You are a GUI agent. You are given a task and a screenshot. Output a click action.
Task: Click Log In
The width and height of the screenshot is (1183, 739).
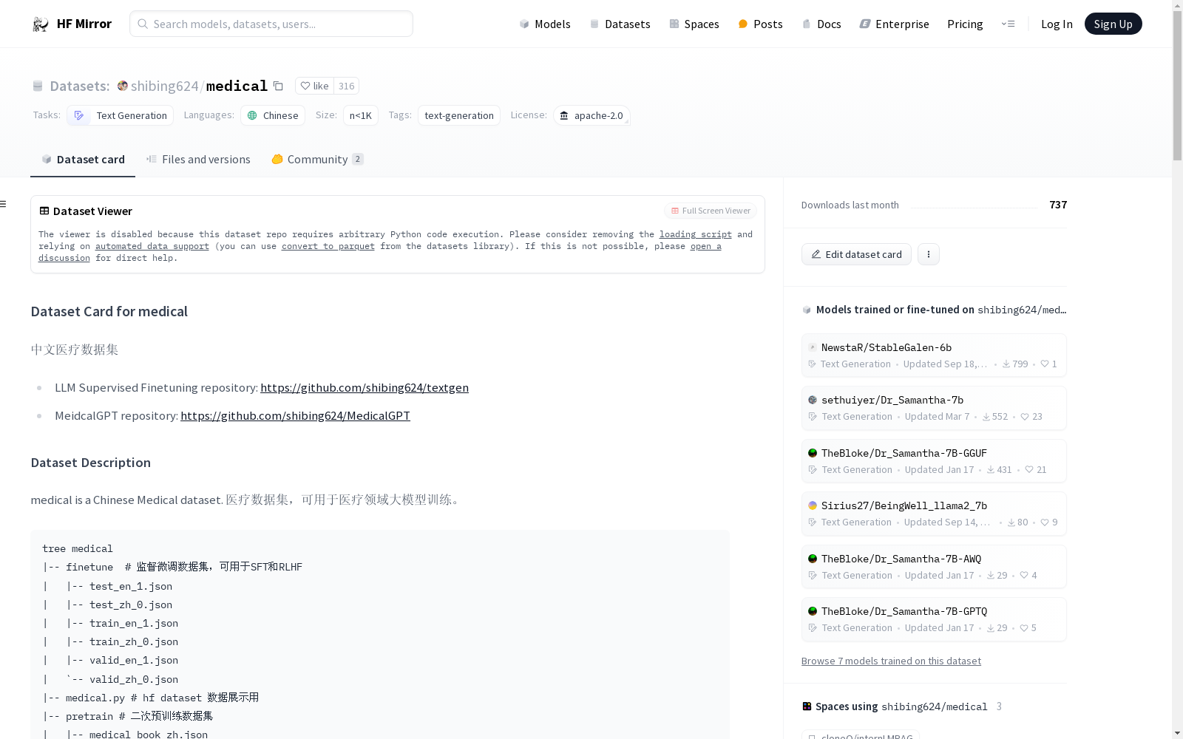pos(1057,24)
